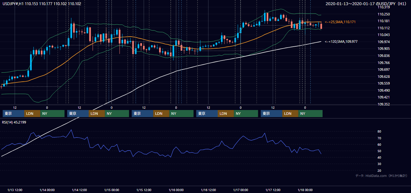Select the 1/13 12:00 date label
Image resolution: width=411 pixels, height=193 pixels.
[15, 190]
